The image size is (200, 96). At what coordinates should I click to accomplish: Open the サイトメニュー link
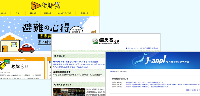132,48
